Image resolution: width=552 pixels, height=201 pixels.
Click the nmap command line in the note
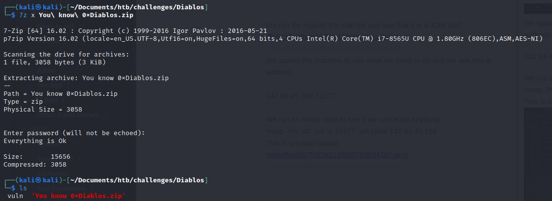tap(351, 131)
